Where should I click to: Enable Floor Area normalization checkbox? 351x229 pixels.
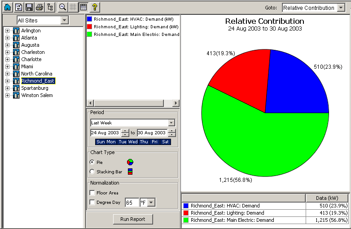coord(92,193)
